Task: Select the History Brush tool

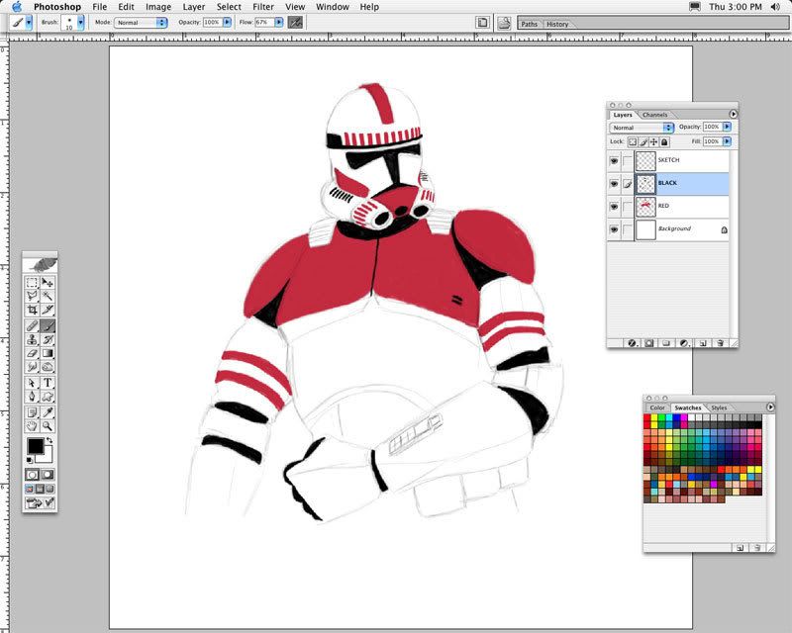Action: coord(48,339)
